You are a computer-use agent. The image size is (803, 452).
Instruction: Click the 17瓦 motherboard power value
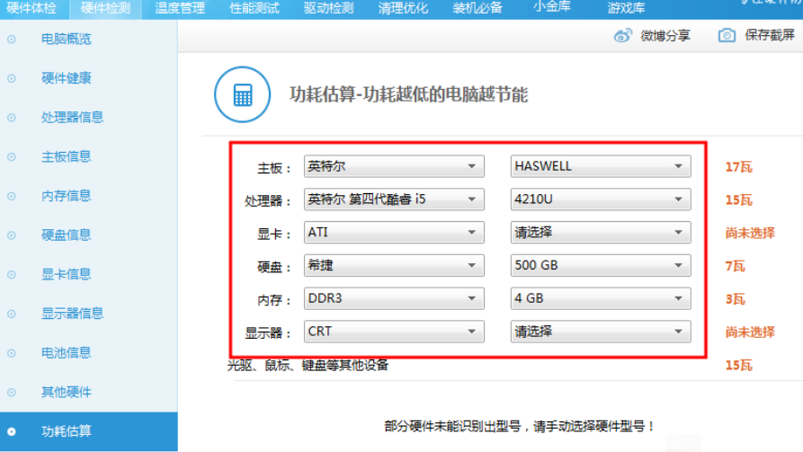pos(738,167)
